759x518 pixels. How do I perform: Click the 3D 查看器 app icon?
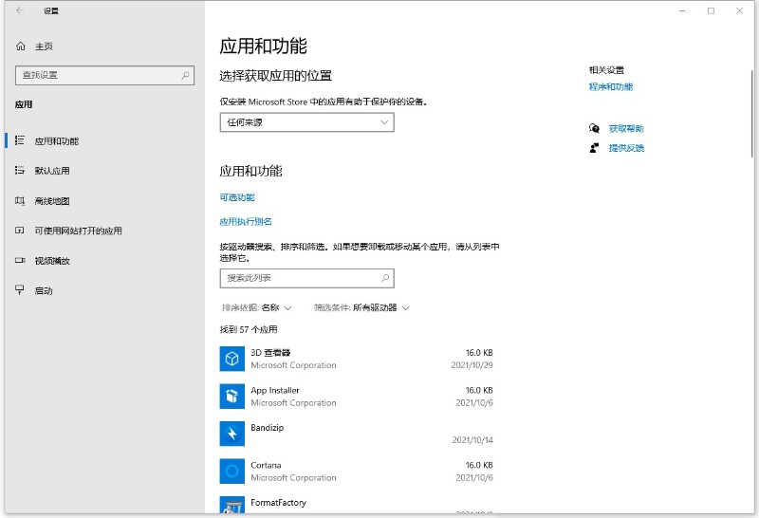(x=232, y=359)
